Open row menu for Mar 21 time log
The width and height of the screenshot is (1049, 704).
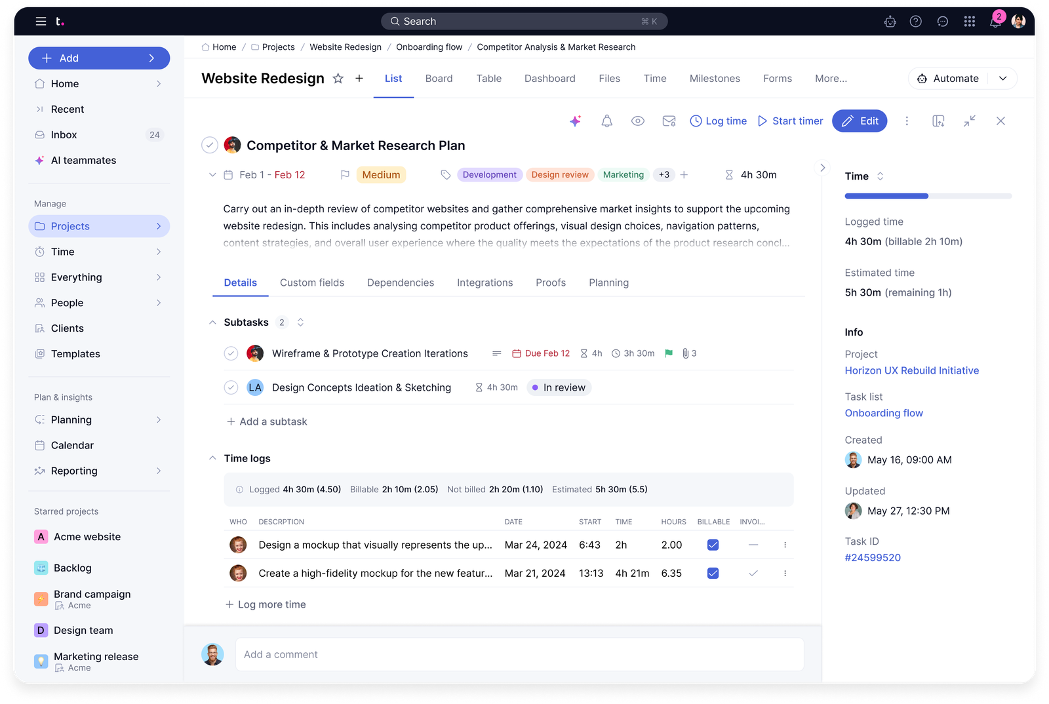[x=785, y=574]
